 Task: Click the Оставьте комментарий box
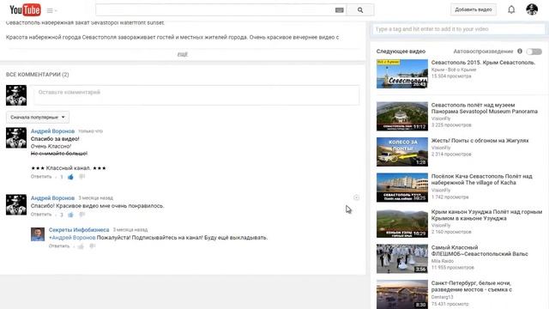pos(196,95)
